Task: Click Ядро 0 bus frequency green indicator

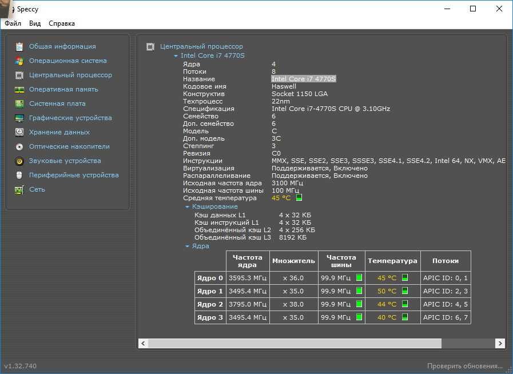Action: 359,277
